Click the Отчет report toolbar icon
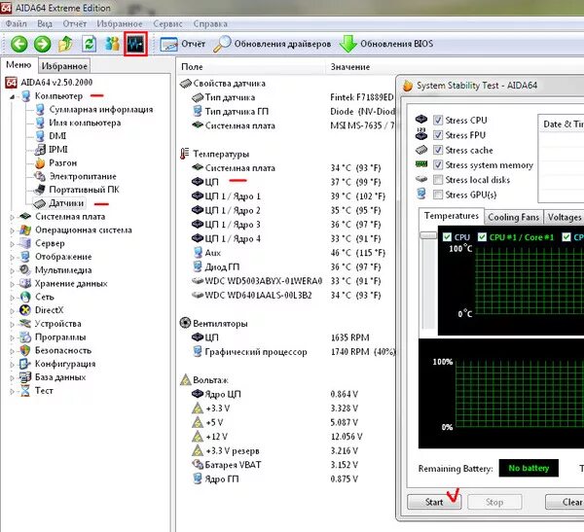 [168, 45]
